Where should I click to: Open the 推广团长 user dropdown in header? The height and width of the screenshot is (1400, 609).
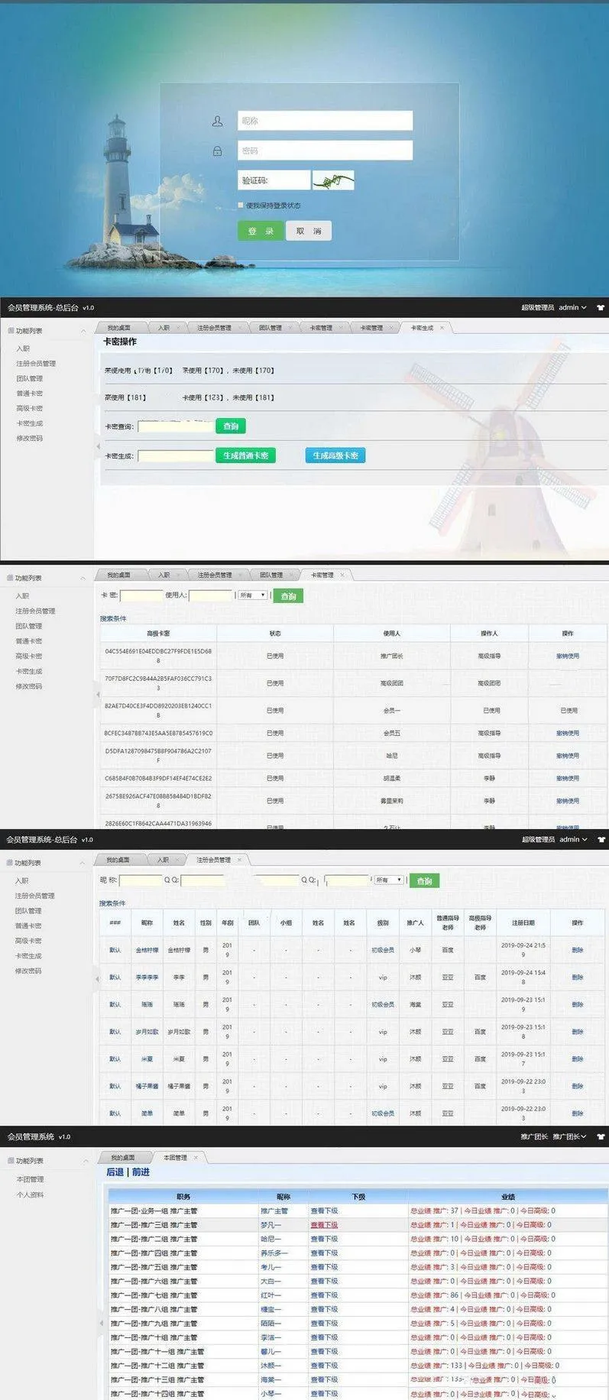click(570, 1136)
